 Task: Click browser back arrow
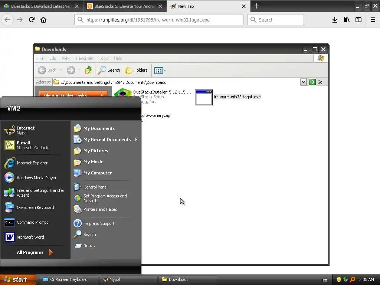pyautogui.click(x=7, y=20)
